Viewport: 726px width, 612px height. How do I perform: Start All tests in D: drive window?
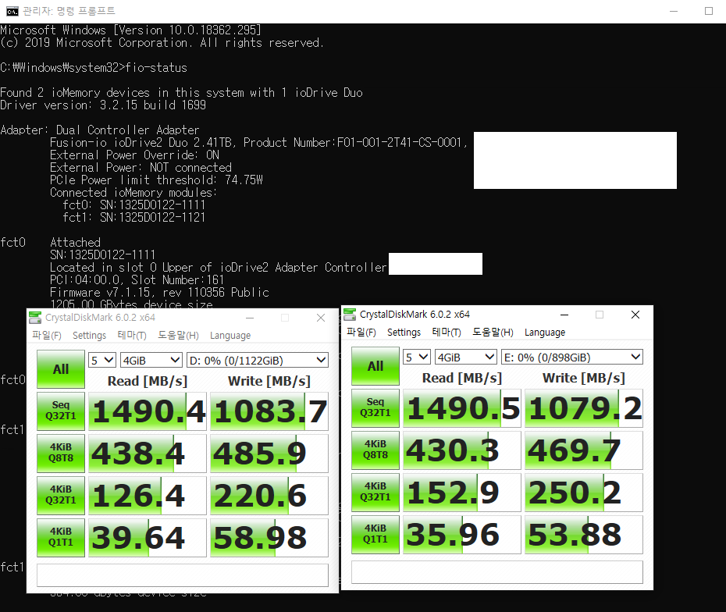click(x=61, y=369)
